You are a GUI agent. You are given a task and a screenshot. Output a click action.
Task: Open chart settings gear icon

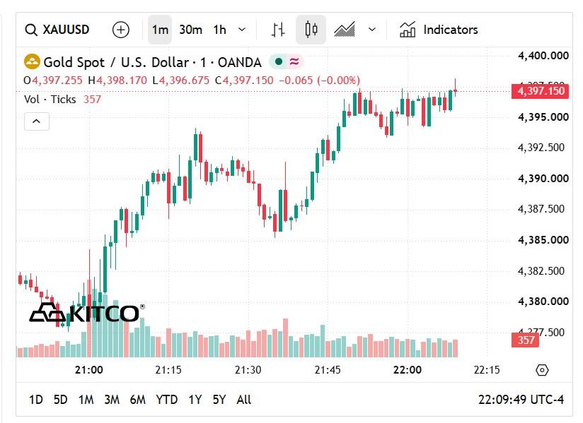542,370
